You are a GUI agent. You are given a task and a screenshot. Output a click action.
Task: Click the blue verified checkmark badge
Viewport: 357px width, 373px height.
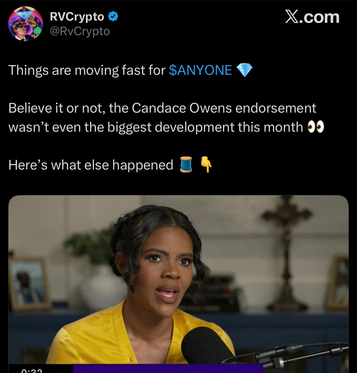[x=113, y=17]
